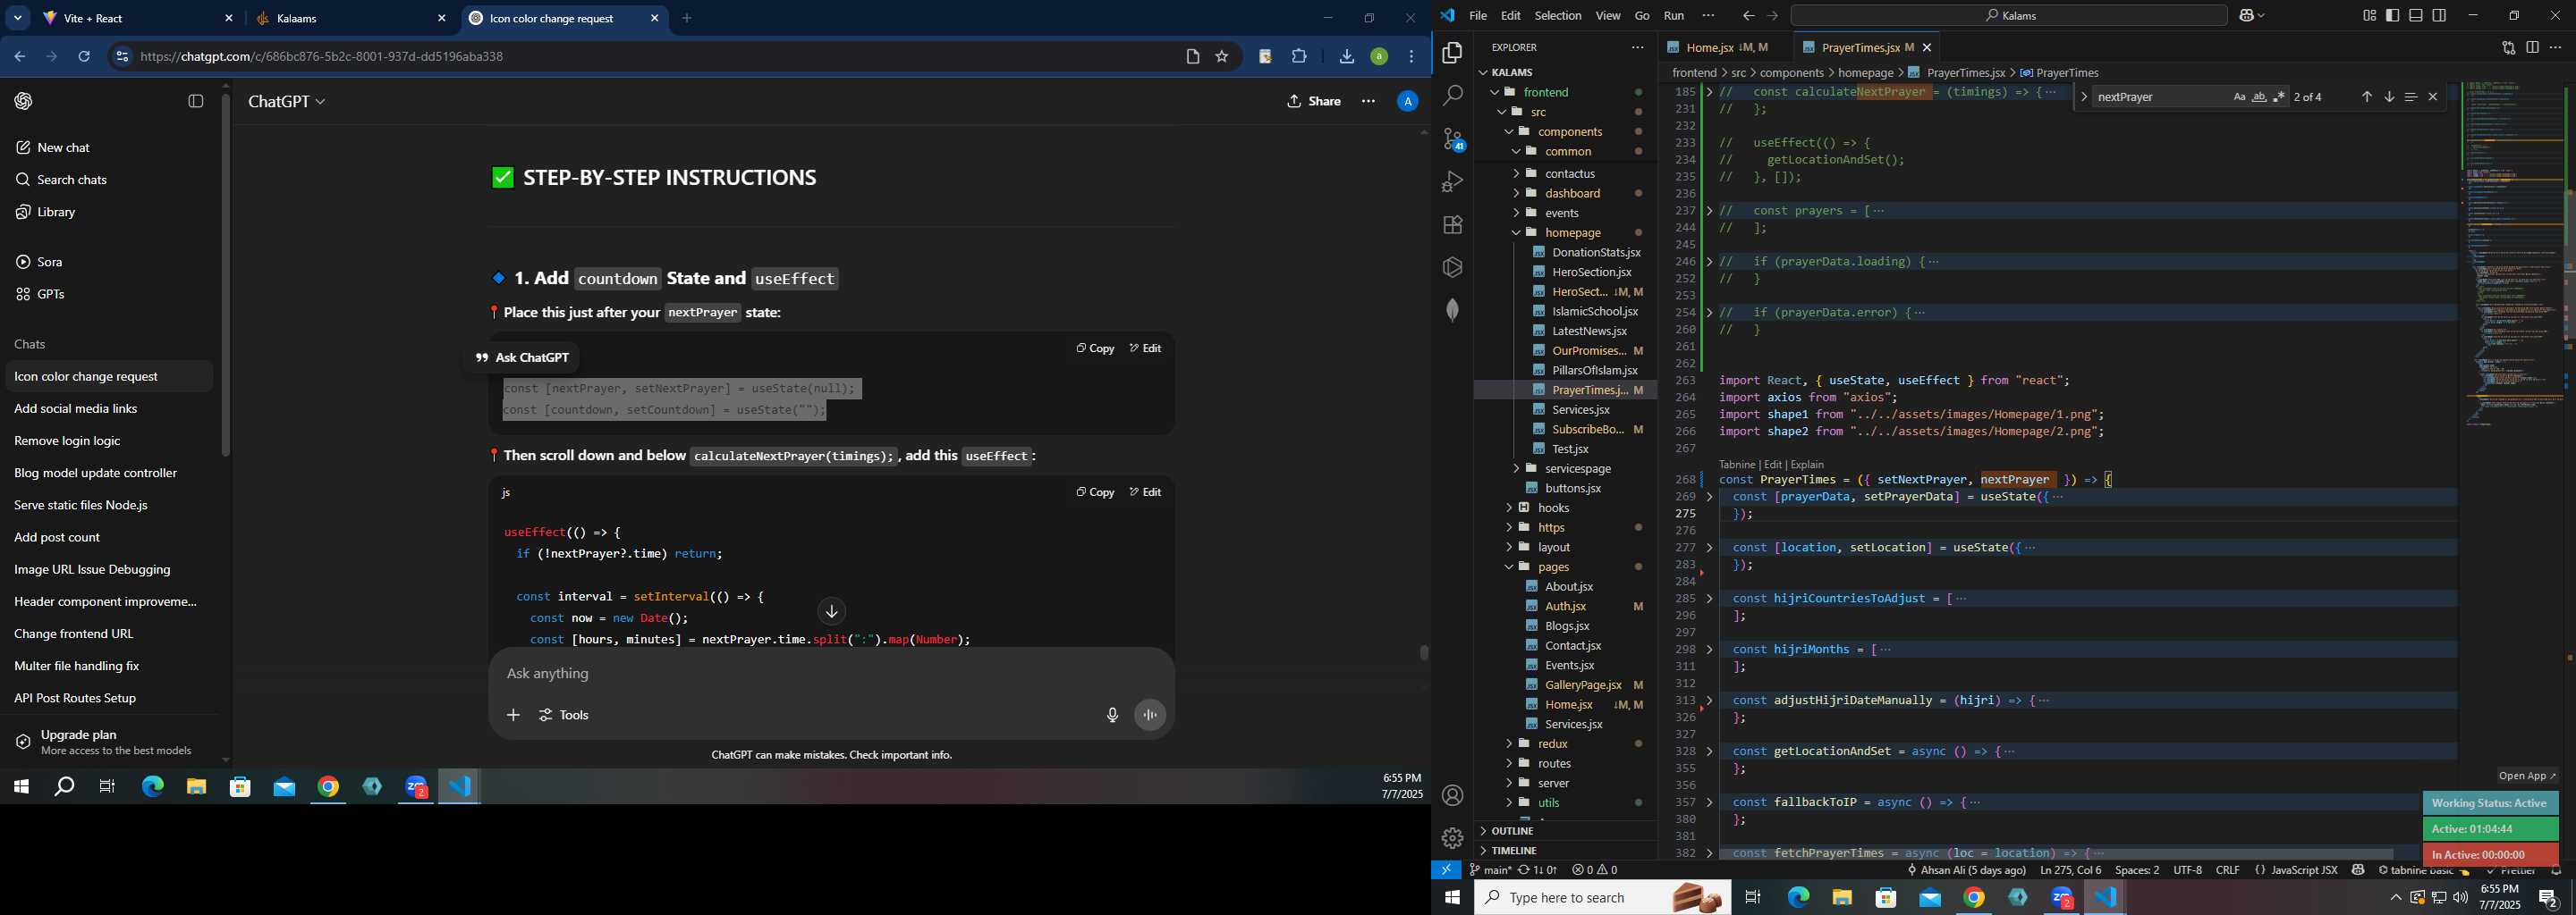
Task: Open the Chrome Extensions puzzle icon
Action: coord(1299,57)
